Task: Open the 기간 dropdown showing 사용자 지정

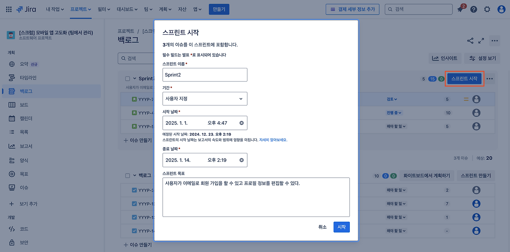Action: point(205,98)
